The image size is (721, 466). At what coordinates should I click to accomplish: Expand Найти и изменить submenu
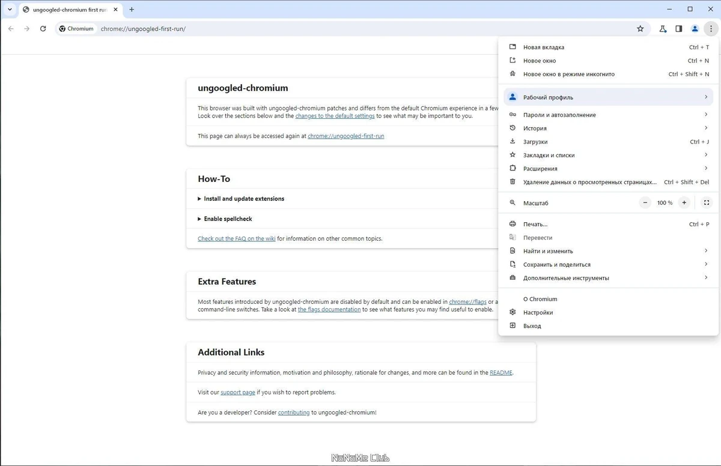click(608, 251)
